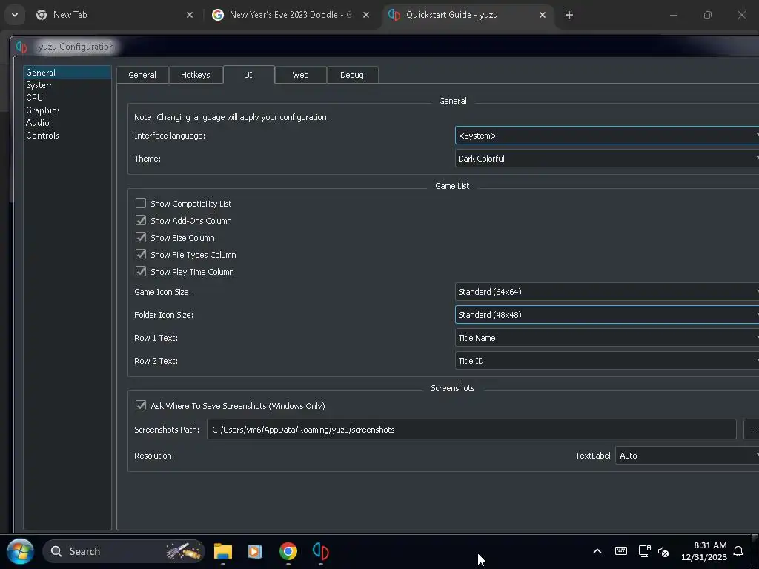Uncheck Show Add-Ons Column
759x569 pixels.
(x=141, y=220)
